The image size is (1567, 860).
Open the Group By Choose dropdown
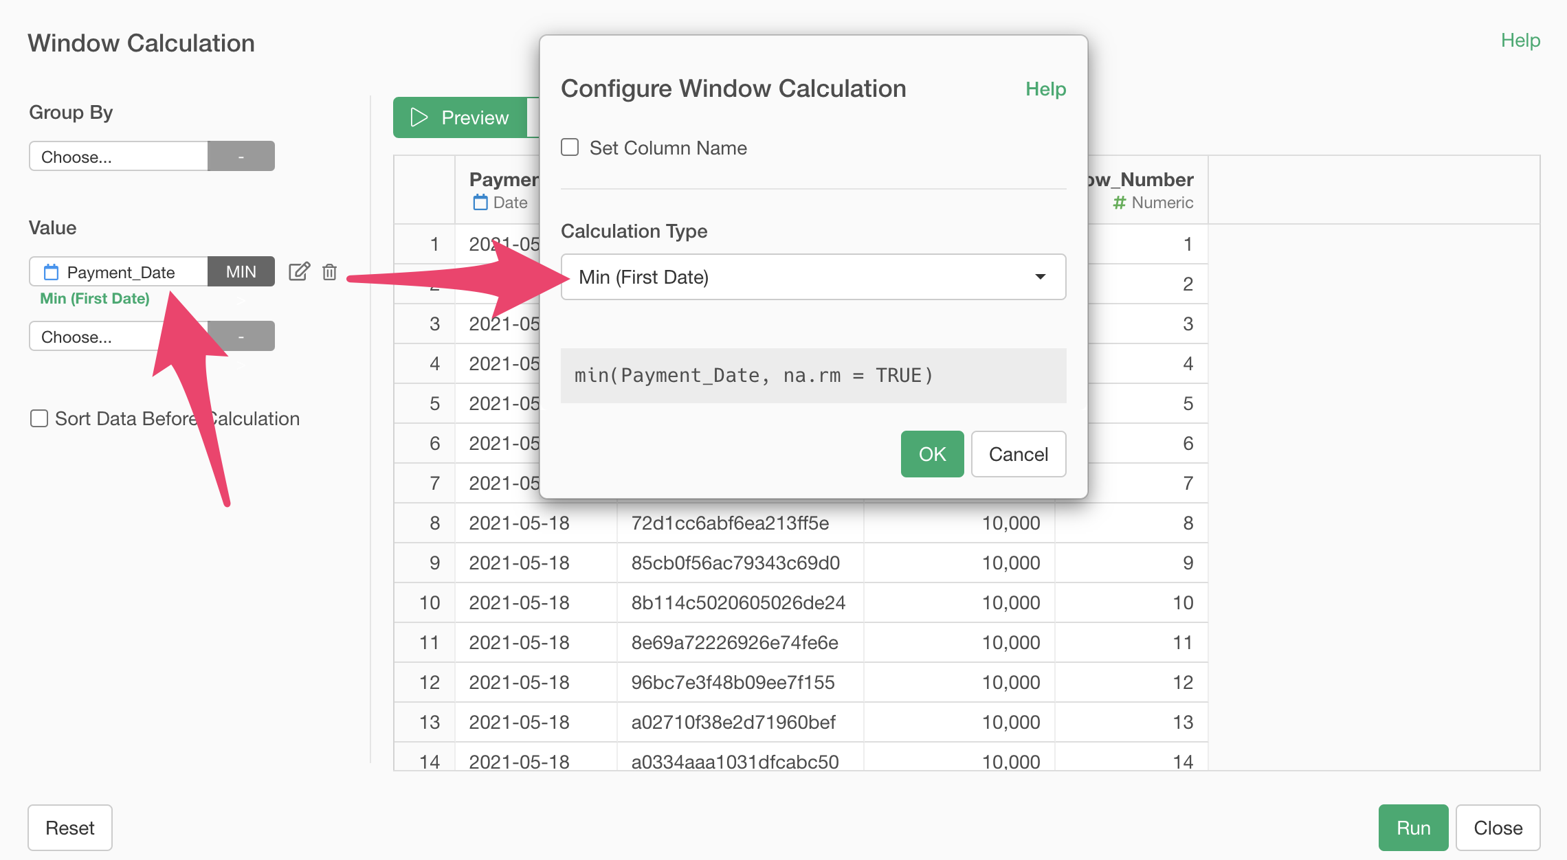point(118,157)
